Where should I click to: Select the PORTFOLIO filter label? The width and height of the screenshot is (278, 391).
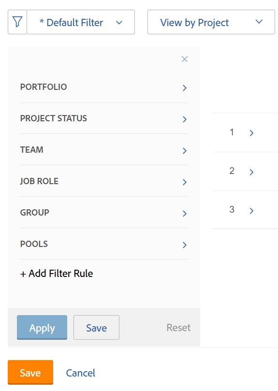pyautogui.click(x=44, y=87)
